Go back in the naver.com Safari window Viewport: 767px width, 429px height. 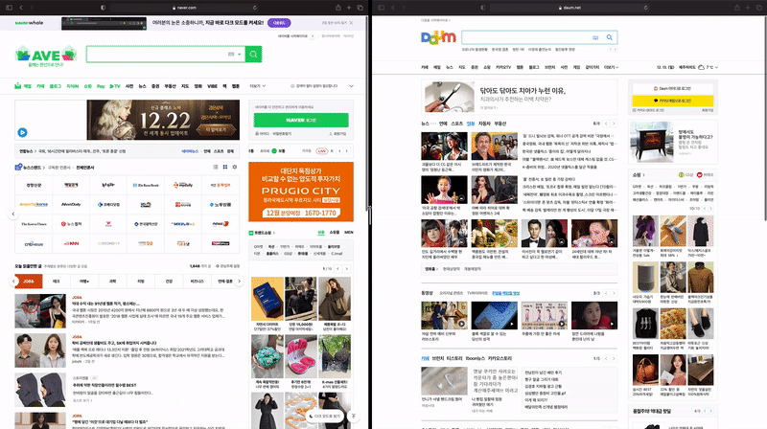(21, 8)
